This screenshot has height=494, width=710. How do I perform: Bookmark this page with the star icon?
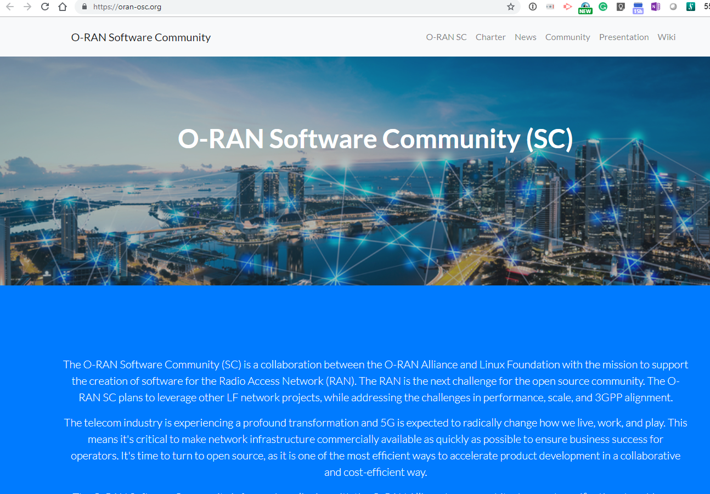tap(511, 7)
